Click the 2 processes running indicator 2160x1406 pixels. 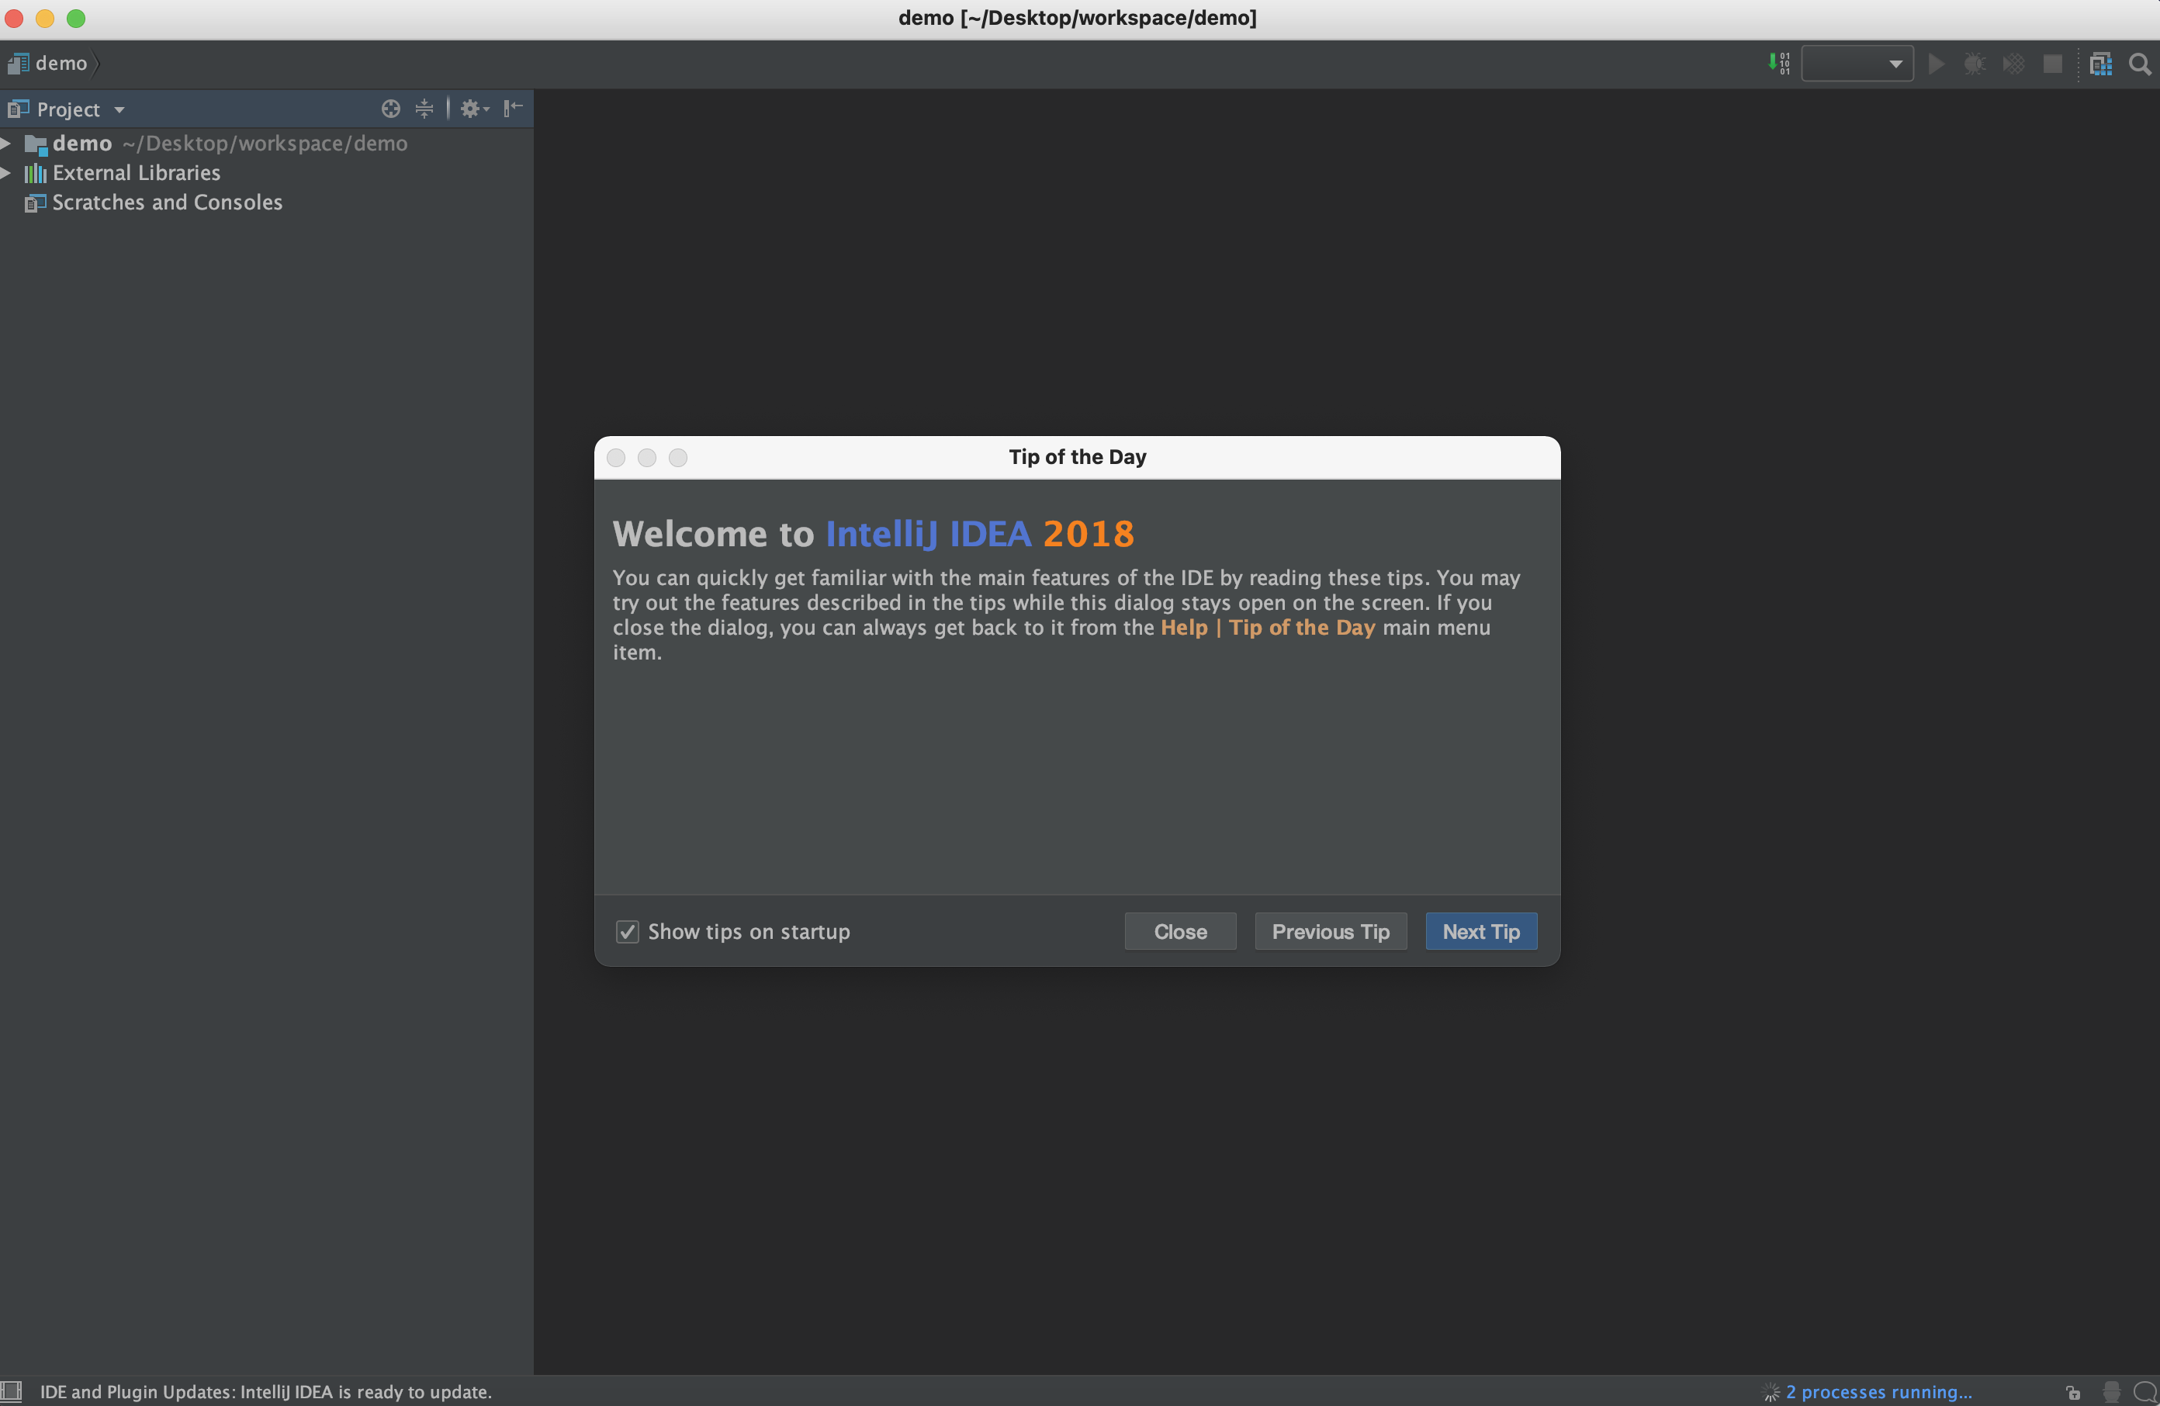1878,1391
